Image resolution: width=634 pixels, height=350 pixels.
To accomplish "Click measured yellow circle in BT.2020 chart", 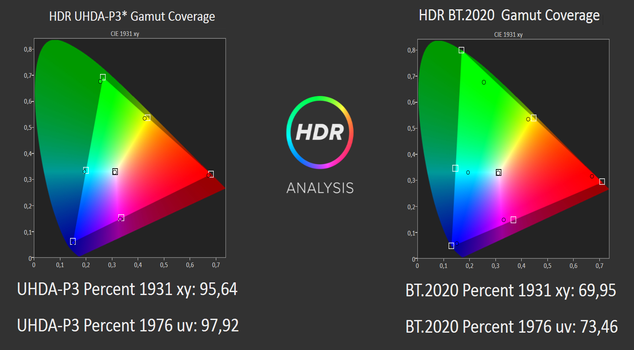I will click(x=528, y=119).
